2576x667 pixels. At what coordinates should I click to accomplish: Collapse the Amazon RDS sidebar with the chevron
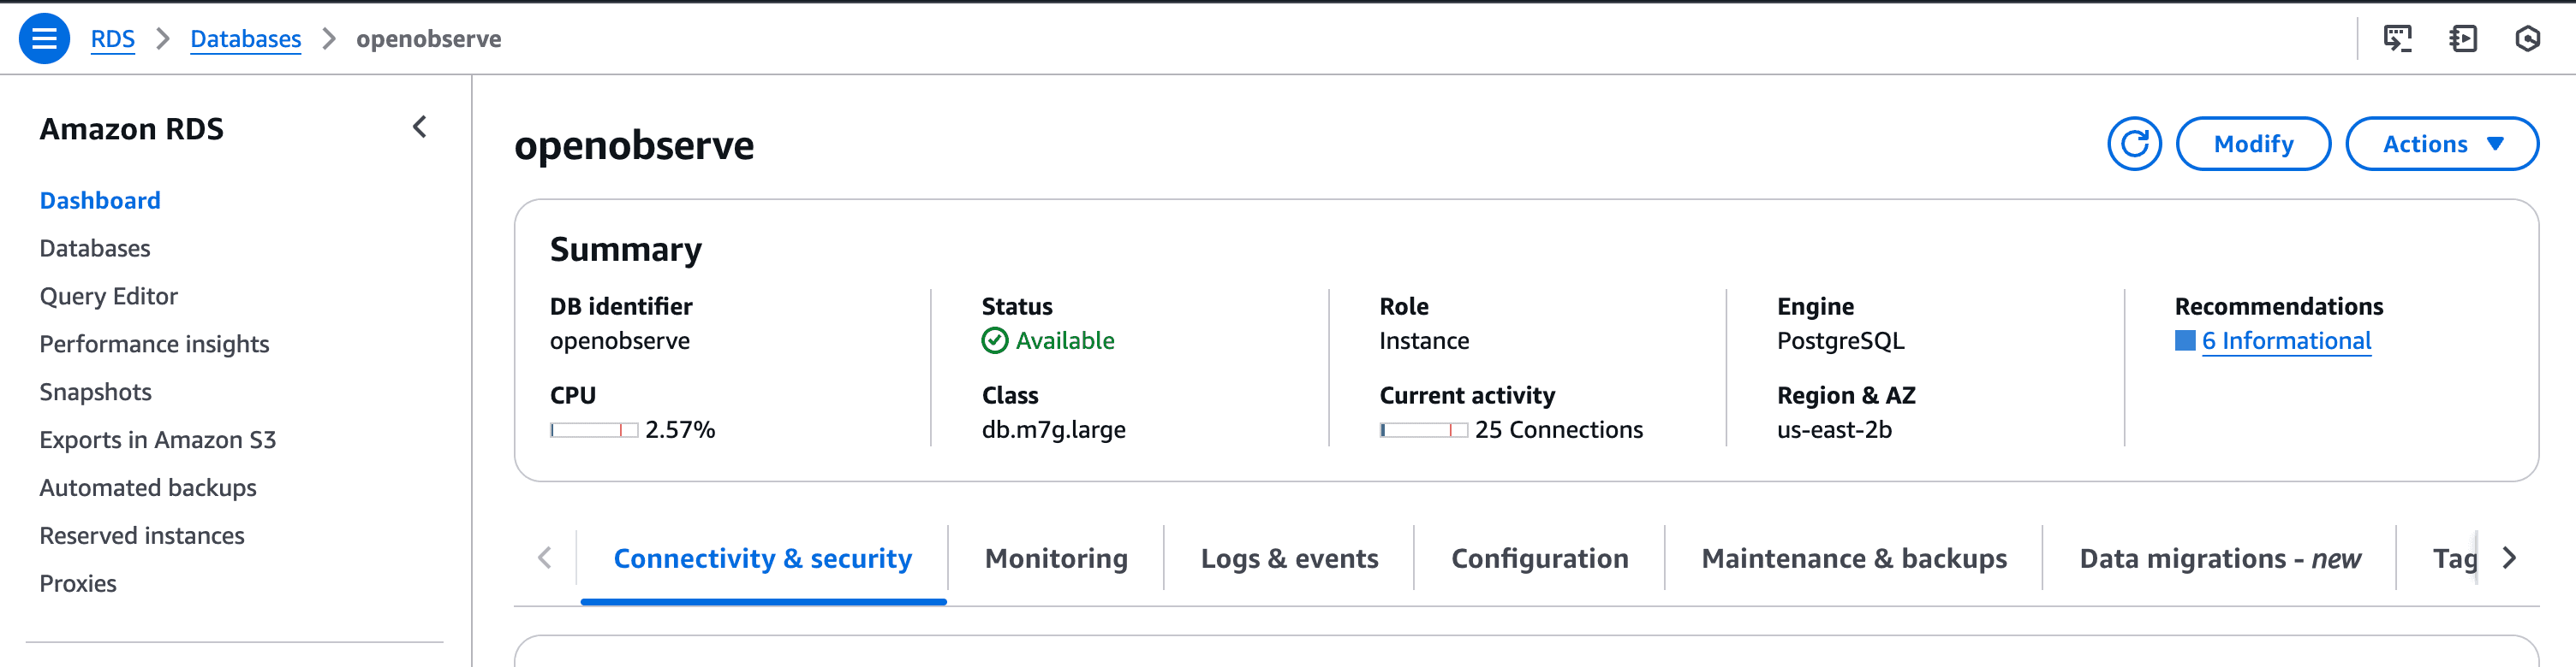[420, 127]
